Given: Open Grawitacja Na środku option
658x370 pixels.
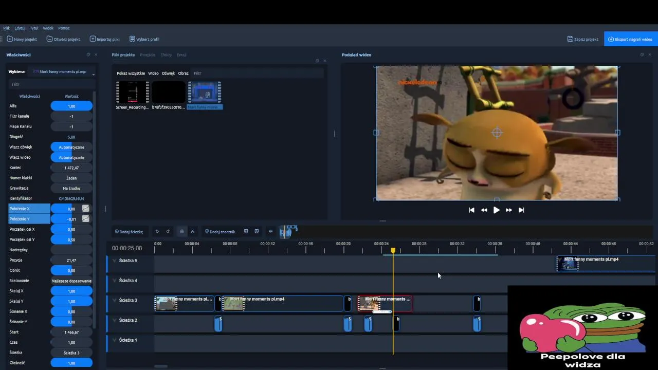Looking at the screenshot, I should [x=71, y=188].
